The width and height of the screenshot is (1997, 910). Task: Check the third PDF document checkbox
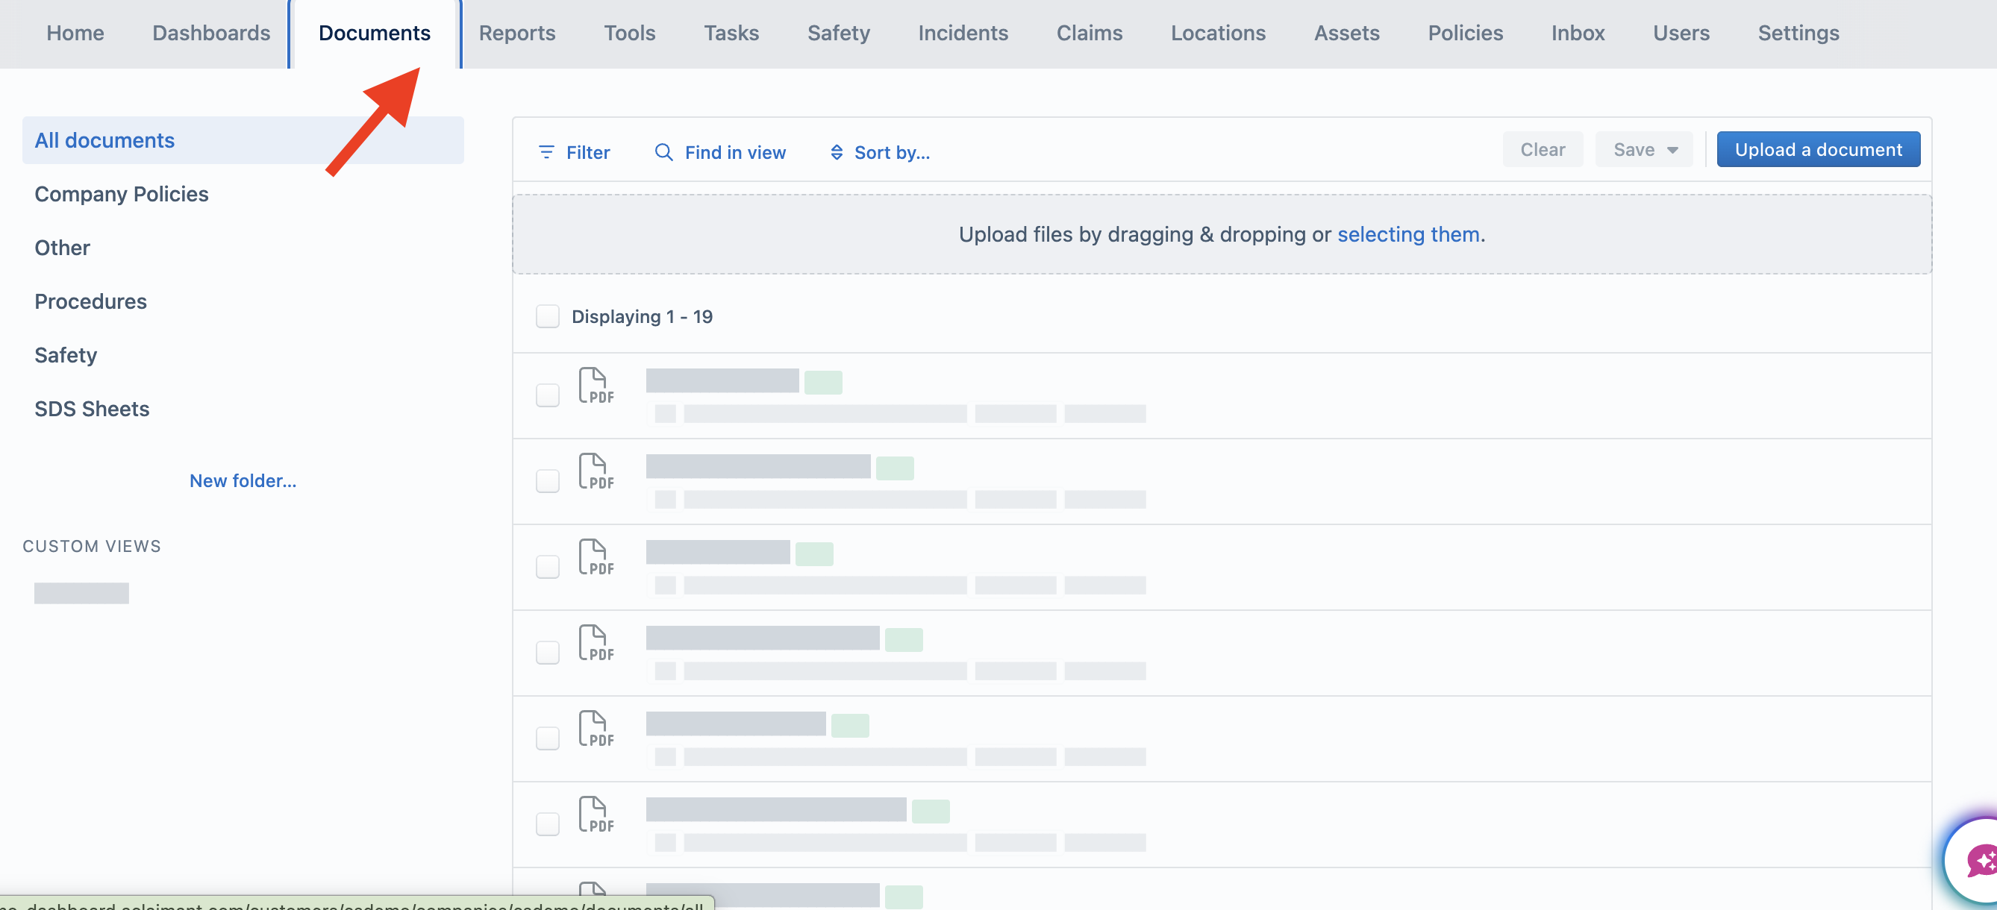coord(547,567)
